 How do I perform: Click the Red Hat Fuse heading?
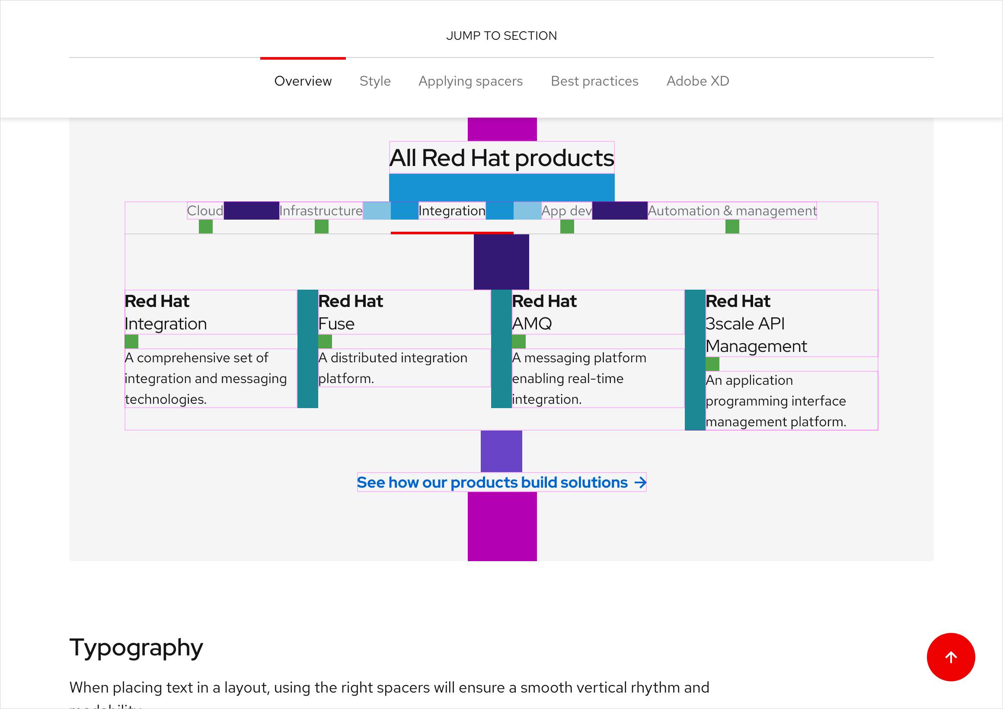350,312
